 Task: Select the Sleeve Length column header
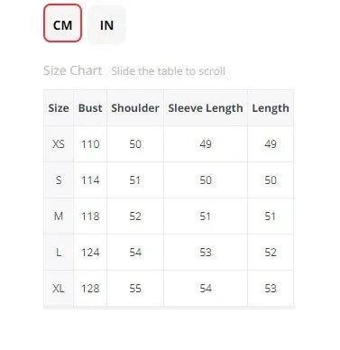click(x=206, y=108)
